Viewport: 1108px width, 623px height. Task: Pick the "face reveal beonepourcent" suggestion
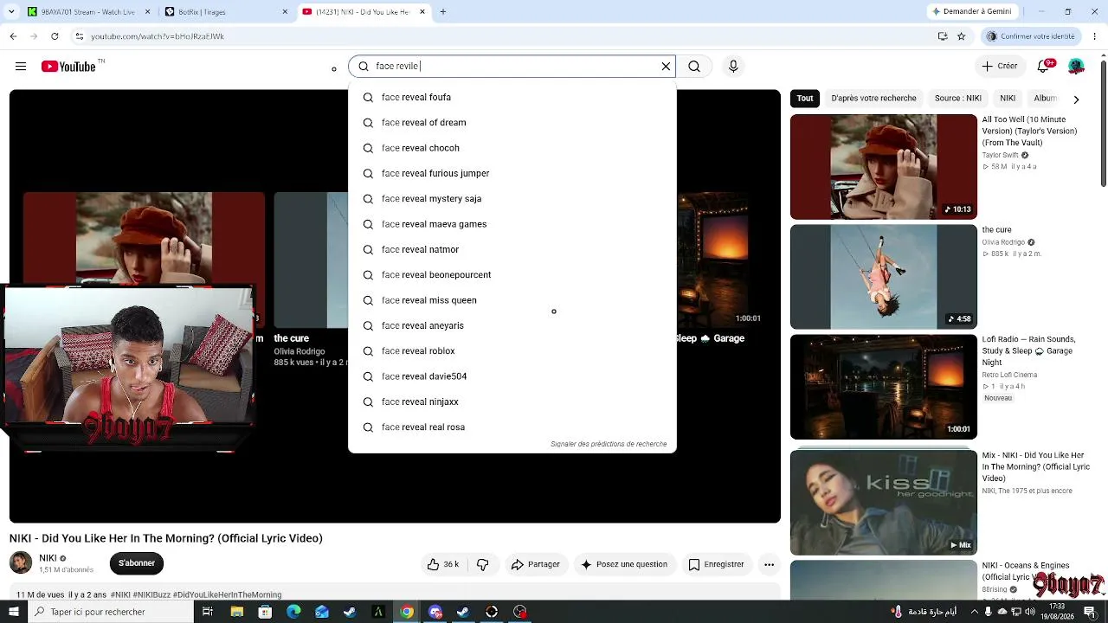512,275
